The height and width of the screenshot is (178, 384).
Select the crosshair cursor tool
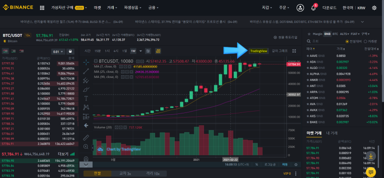point(86,62)
